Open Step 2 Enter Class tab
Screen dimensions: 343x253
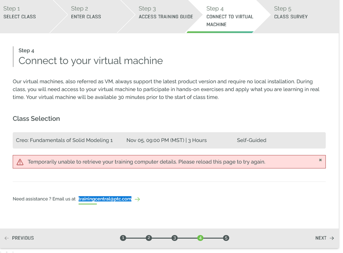(x=92, y=16)
